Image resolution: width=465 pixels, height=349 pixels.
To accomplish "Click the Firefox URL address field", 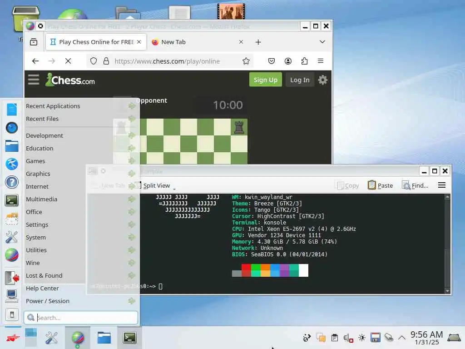I will (170, 61).
